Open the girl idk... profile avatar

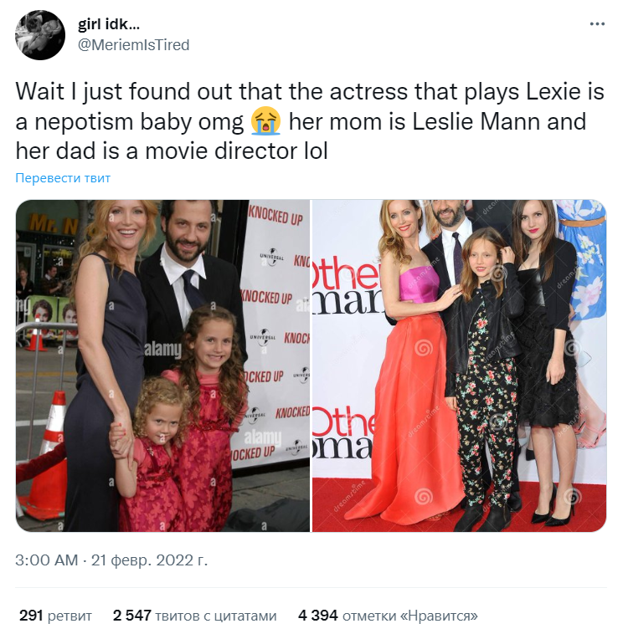point(40,35)
